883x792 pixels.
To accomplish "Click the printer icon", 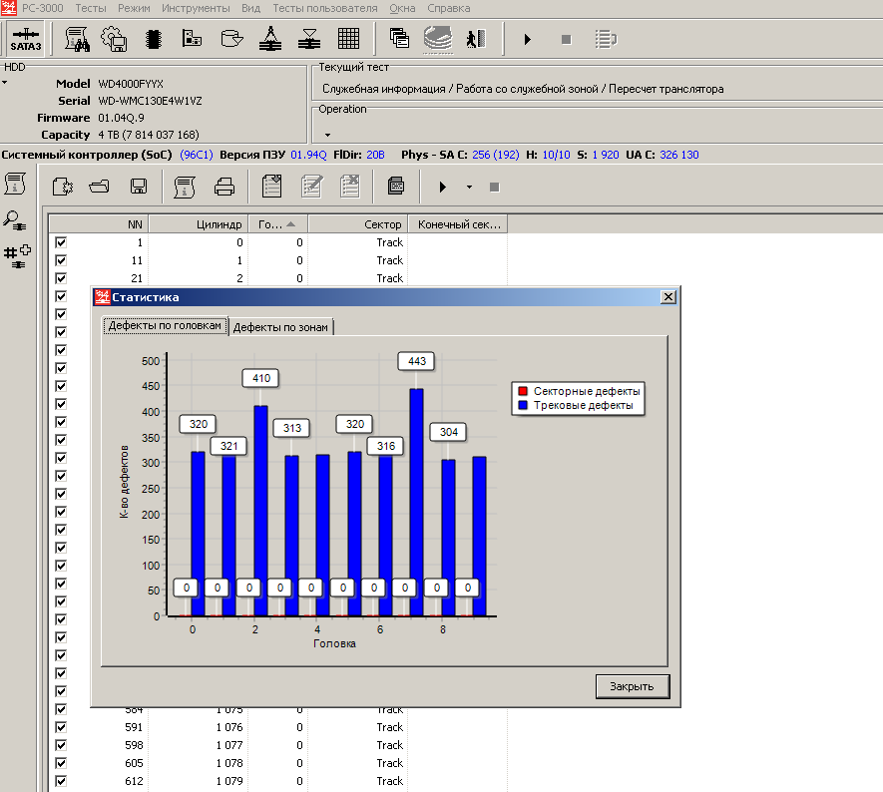I will (224, 187).
